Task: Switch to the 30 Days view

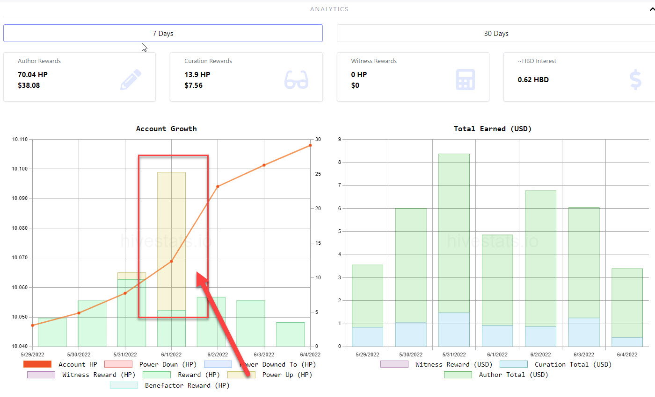Action: 496,33
